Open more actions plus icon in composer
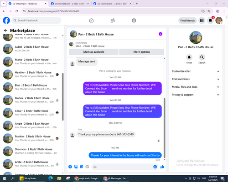Image resolution: width=228 pixels, height=182 pixels. click(70, 167)
